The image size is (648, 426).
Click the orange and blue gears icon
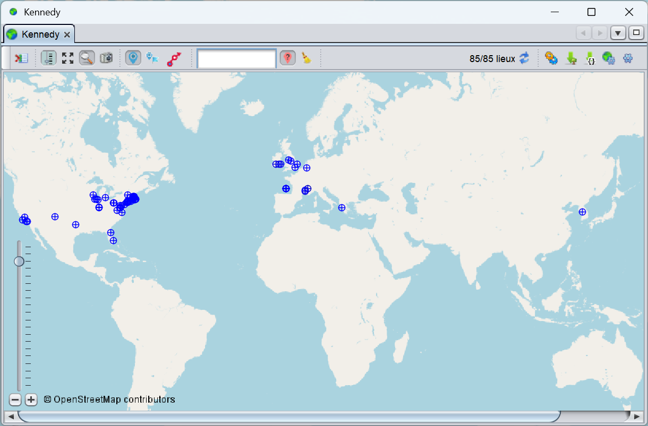(x=551, y=58)
